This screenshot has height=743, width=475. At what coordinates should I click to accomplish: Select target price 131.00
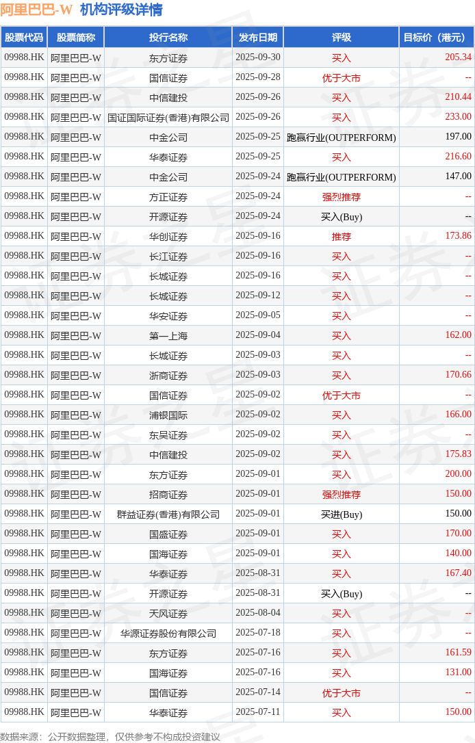pos(458,673)
